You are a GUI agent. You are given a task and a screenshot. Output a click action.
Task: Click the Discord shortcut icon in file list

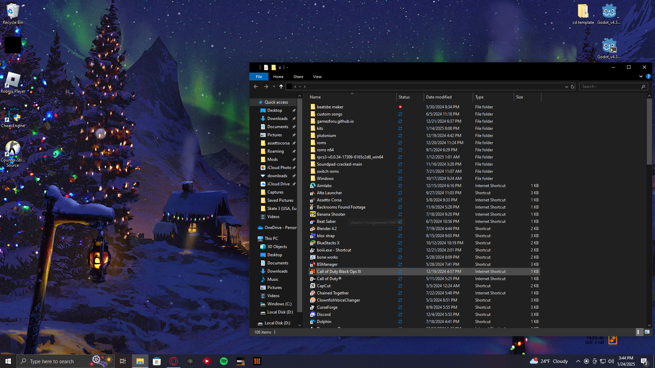(312, 315)
